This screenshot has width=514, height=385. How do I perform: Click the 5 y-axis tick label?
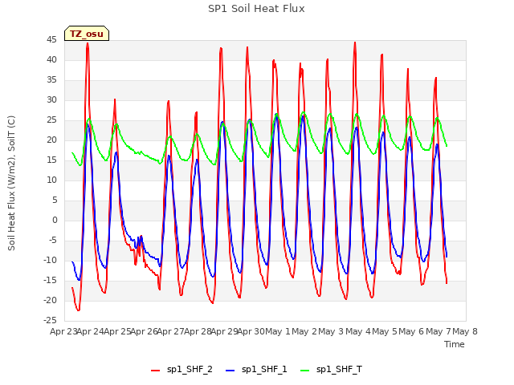point(55,200)
